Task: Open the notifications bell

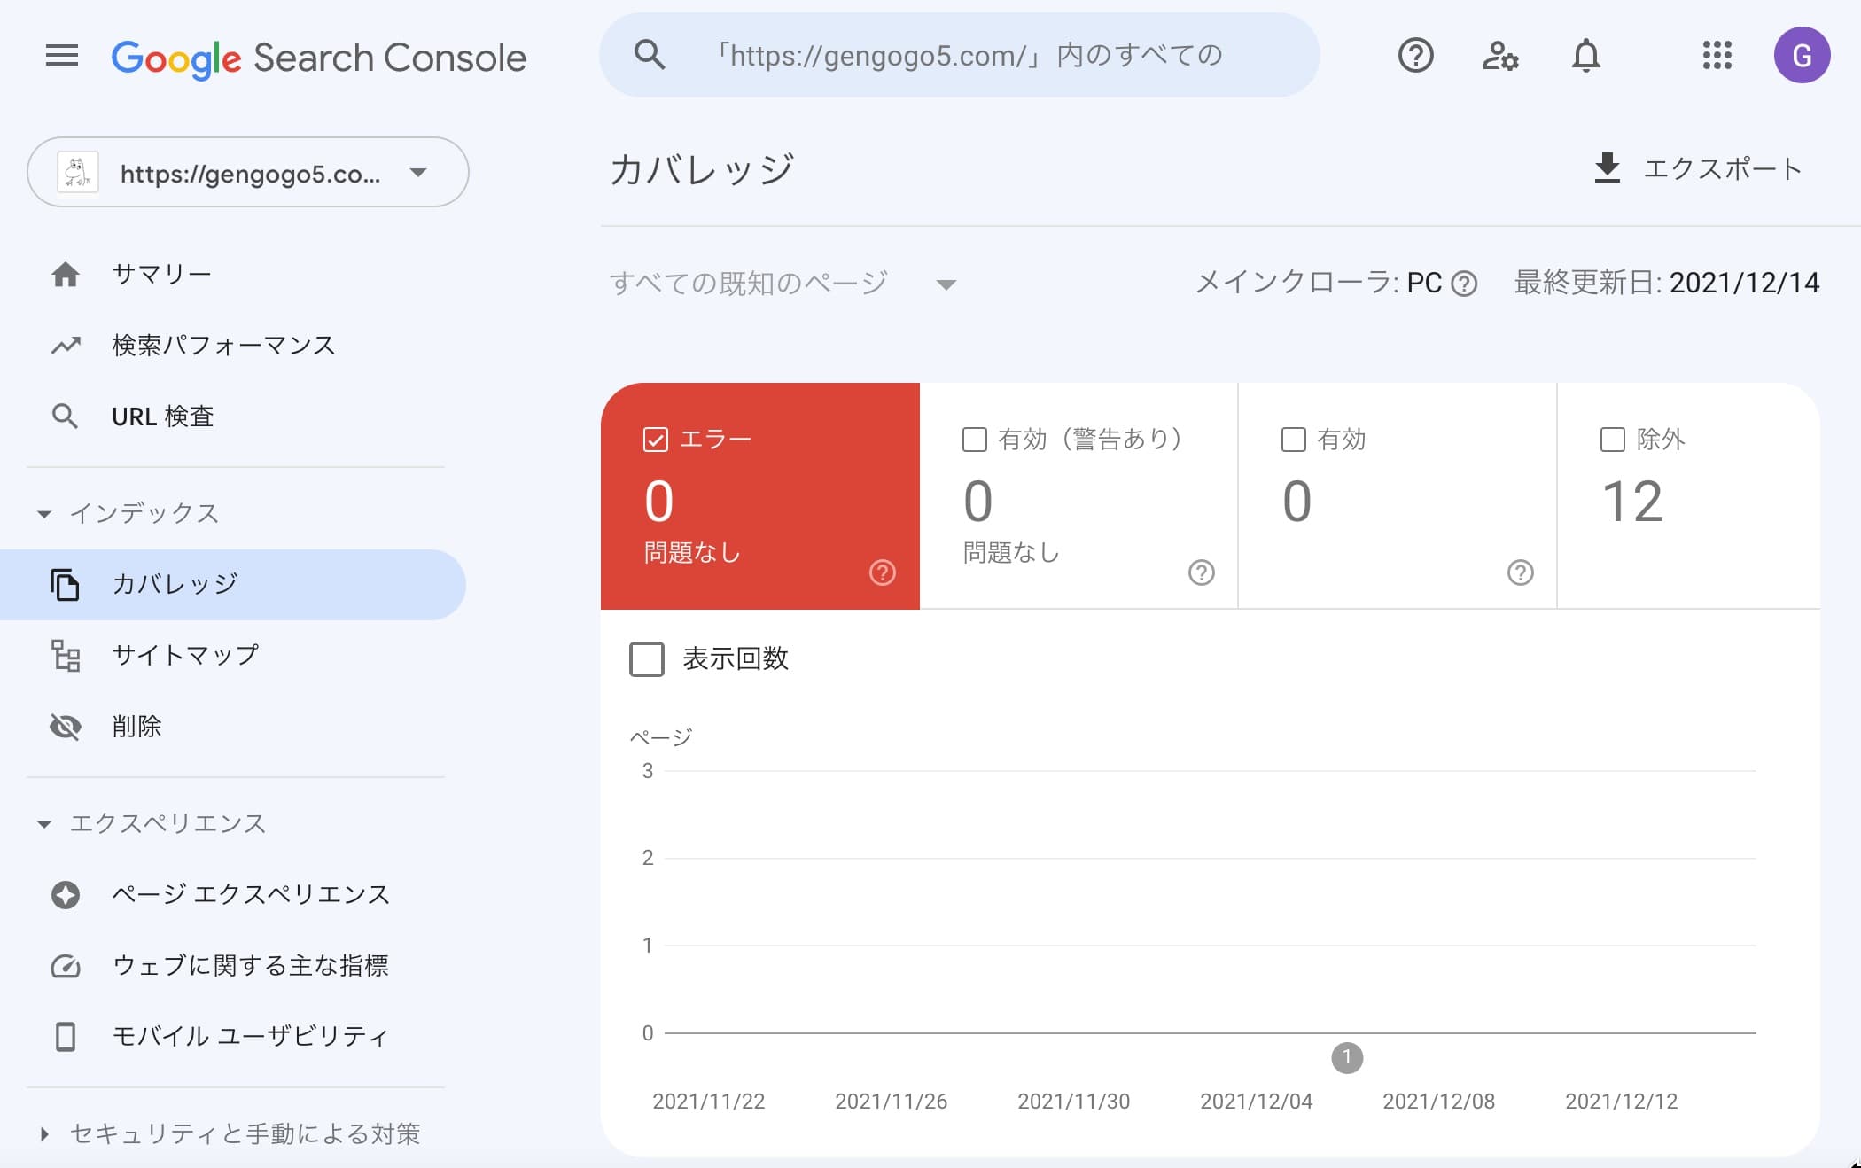Action: [1585, 56]
